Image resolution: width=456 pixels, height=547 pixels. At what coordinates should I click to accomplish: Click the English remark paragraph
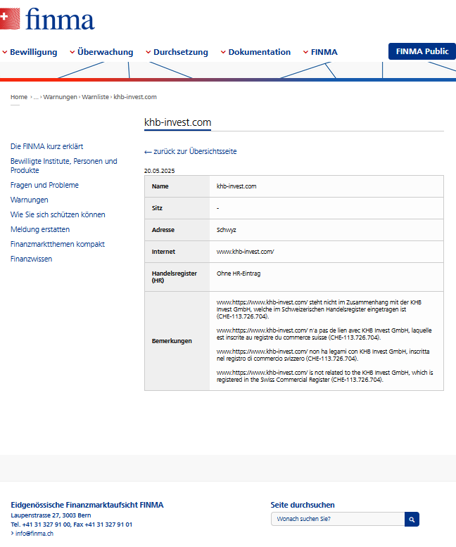point(324,376)
